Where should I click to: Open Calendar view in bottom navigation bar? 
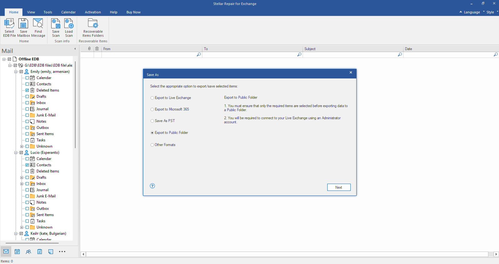pyautogui.click(x=17, y=252)
